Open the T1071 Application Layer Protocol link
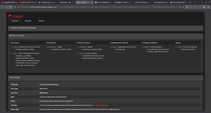The image size is (211, 113). click(x=114, y=47)
